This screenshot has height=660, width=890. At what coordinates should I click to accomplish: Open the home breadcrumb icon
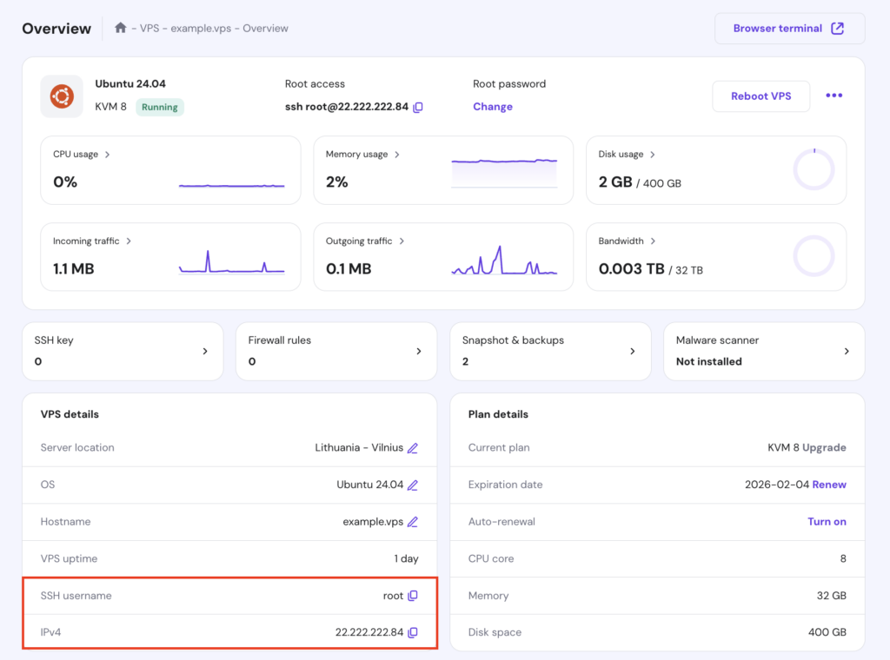click(x=120, y=28)
